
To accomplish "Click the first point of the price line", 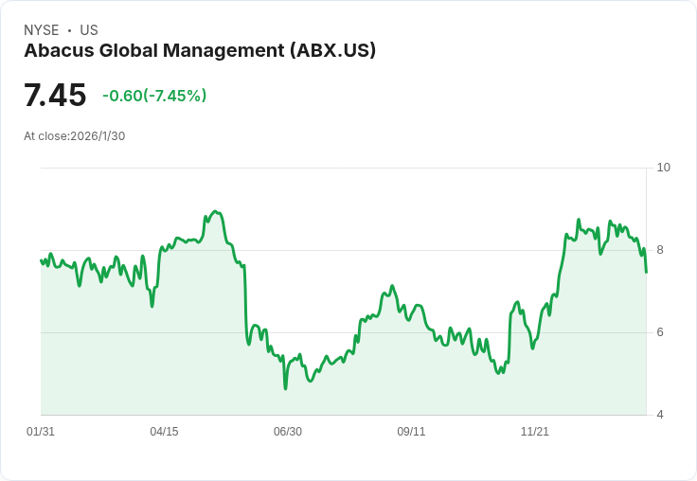I will [41, 260].
